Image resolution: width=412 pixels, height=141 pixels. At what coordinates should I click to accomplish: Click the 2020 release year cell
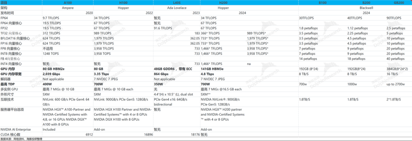89,13
